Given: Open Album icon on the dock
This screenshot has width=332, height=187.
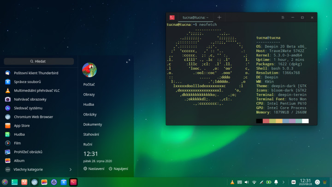Looking at the screenshot, I should tap(44, 182).
